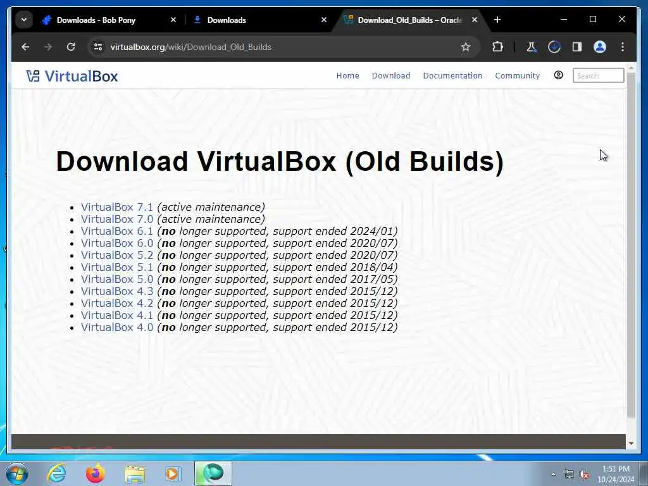Click the 'Download VirtualBox (Old Builds)' heading
The image size is (648, 486).
280,161
